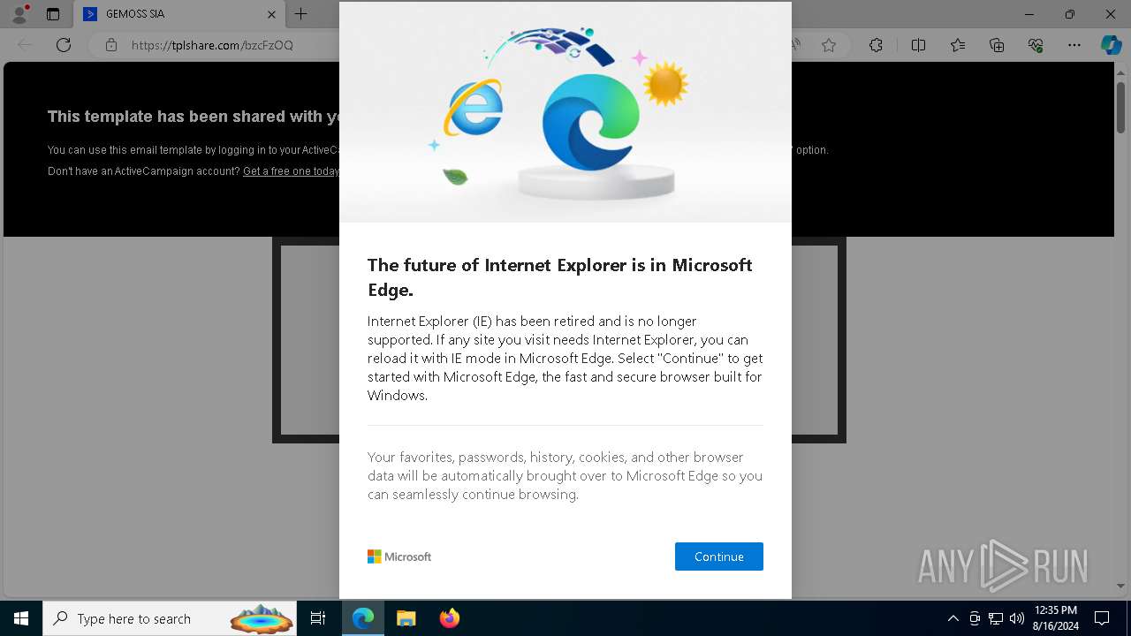Open File Explorer from the taskbar
The height and width of the screenshot is (636, 1131).
click(x=406, y=618)
